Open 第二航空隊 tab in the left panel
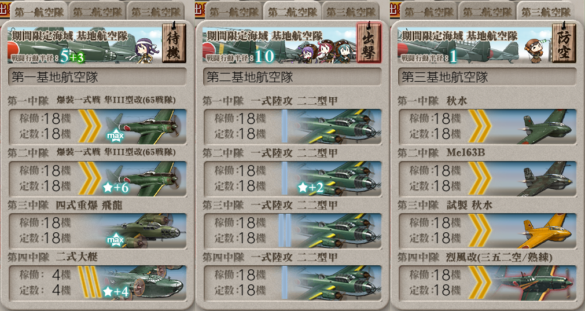 98,12
